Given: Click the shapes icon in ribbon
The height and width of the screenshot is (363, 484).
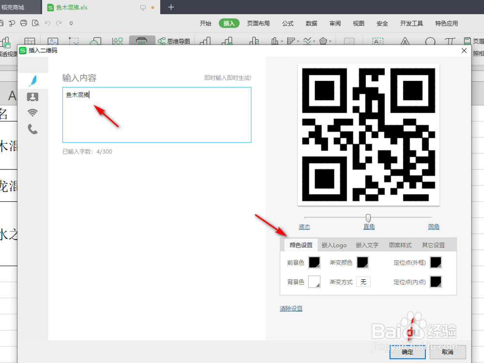Looking at the screenshot, I should pos(95,41).
